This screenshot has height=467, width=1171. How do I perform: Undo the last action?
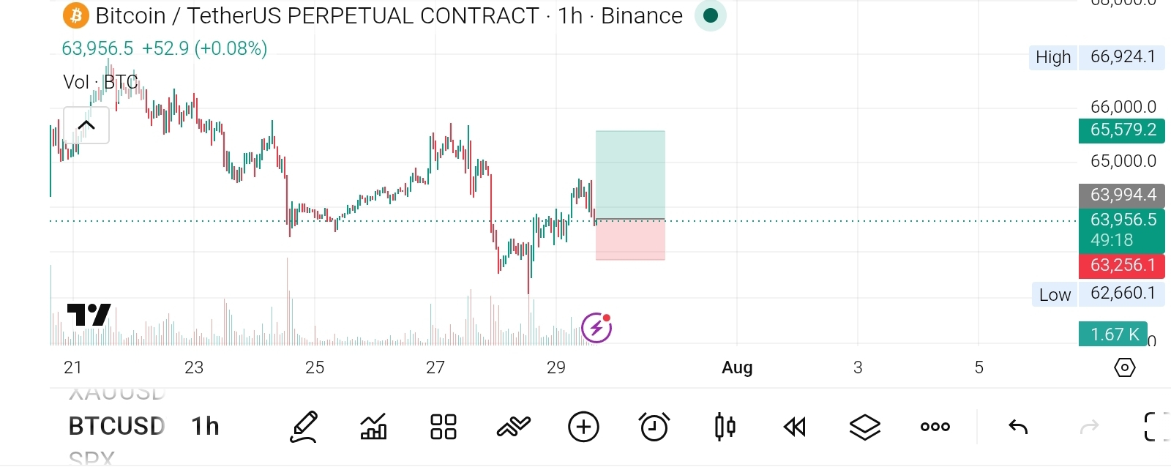pos(1018,427)
